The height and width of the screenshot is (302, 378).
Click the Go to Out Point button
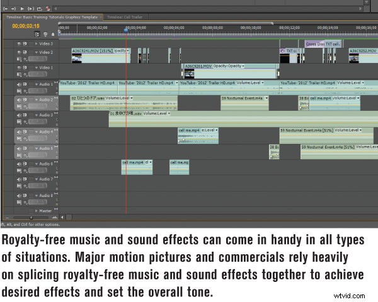pos(13,9)
